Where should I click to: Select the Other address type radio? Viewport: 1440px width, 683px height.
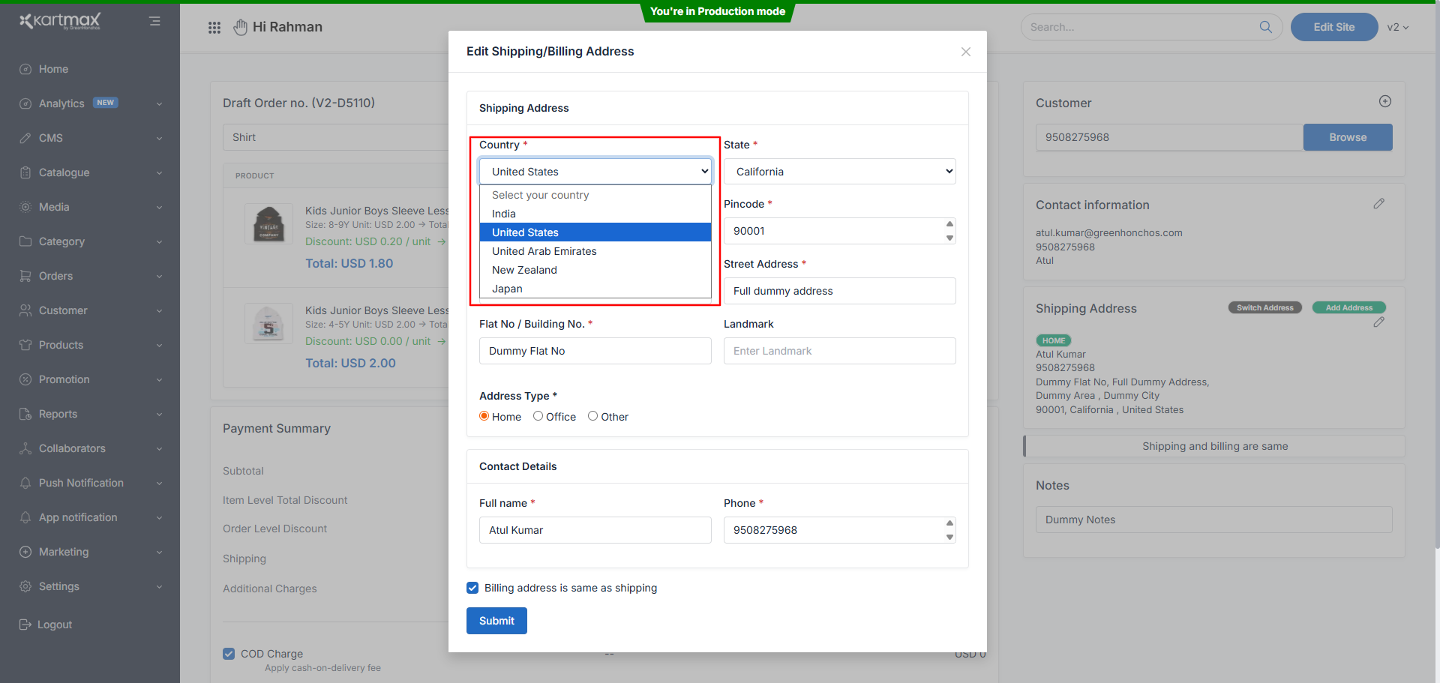(x=592, y=416)
